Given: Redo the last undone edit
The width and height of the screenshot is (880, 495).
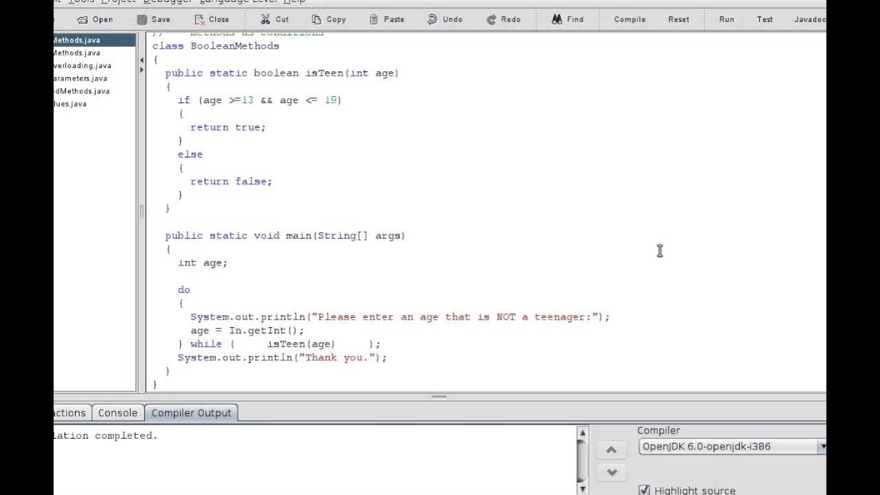Looking at the screenshot, I should [x=503, y=19].
